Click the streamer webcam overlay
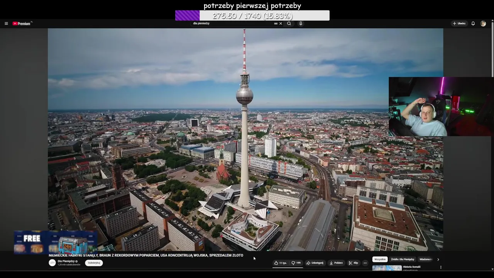This screenshot has height=278, width=494. pos(441,107)
